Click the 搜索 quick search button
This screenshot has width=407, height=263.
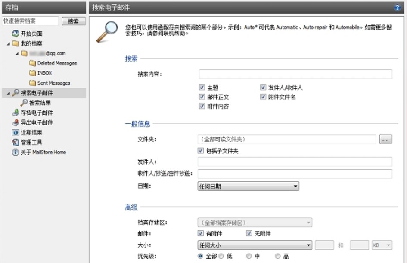tap(73, 21)
